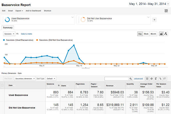Click the Used Bazaarvoice row label

[x=18, y=95]
